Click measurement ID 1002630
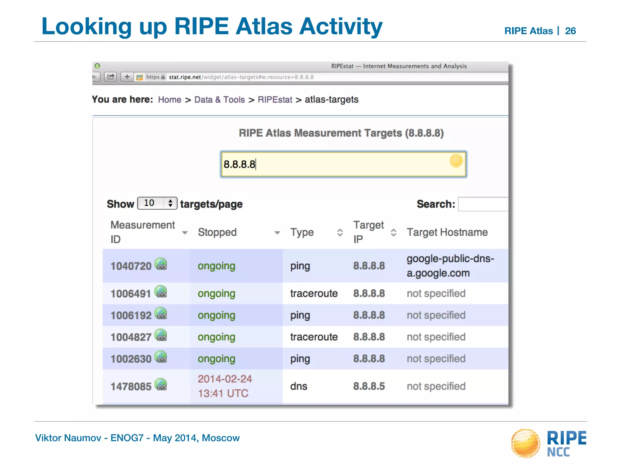The image size is (622, 466). pos(131,359)
